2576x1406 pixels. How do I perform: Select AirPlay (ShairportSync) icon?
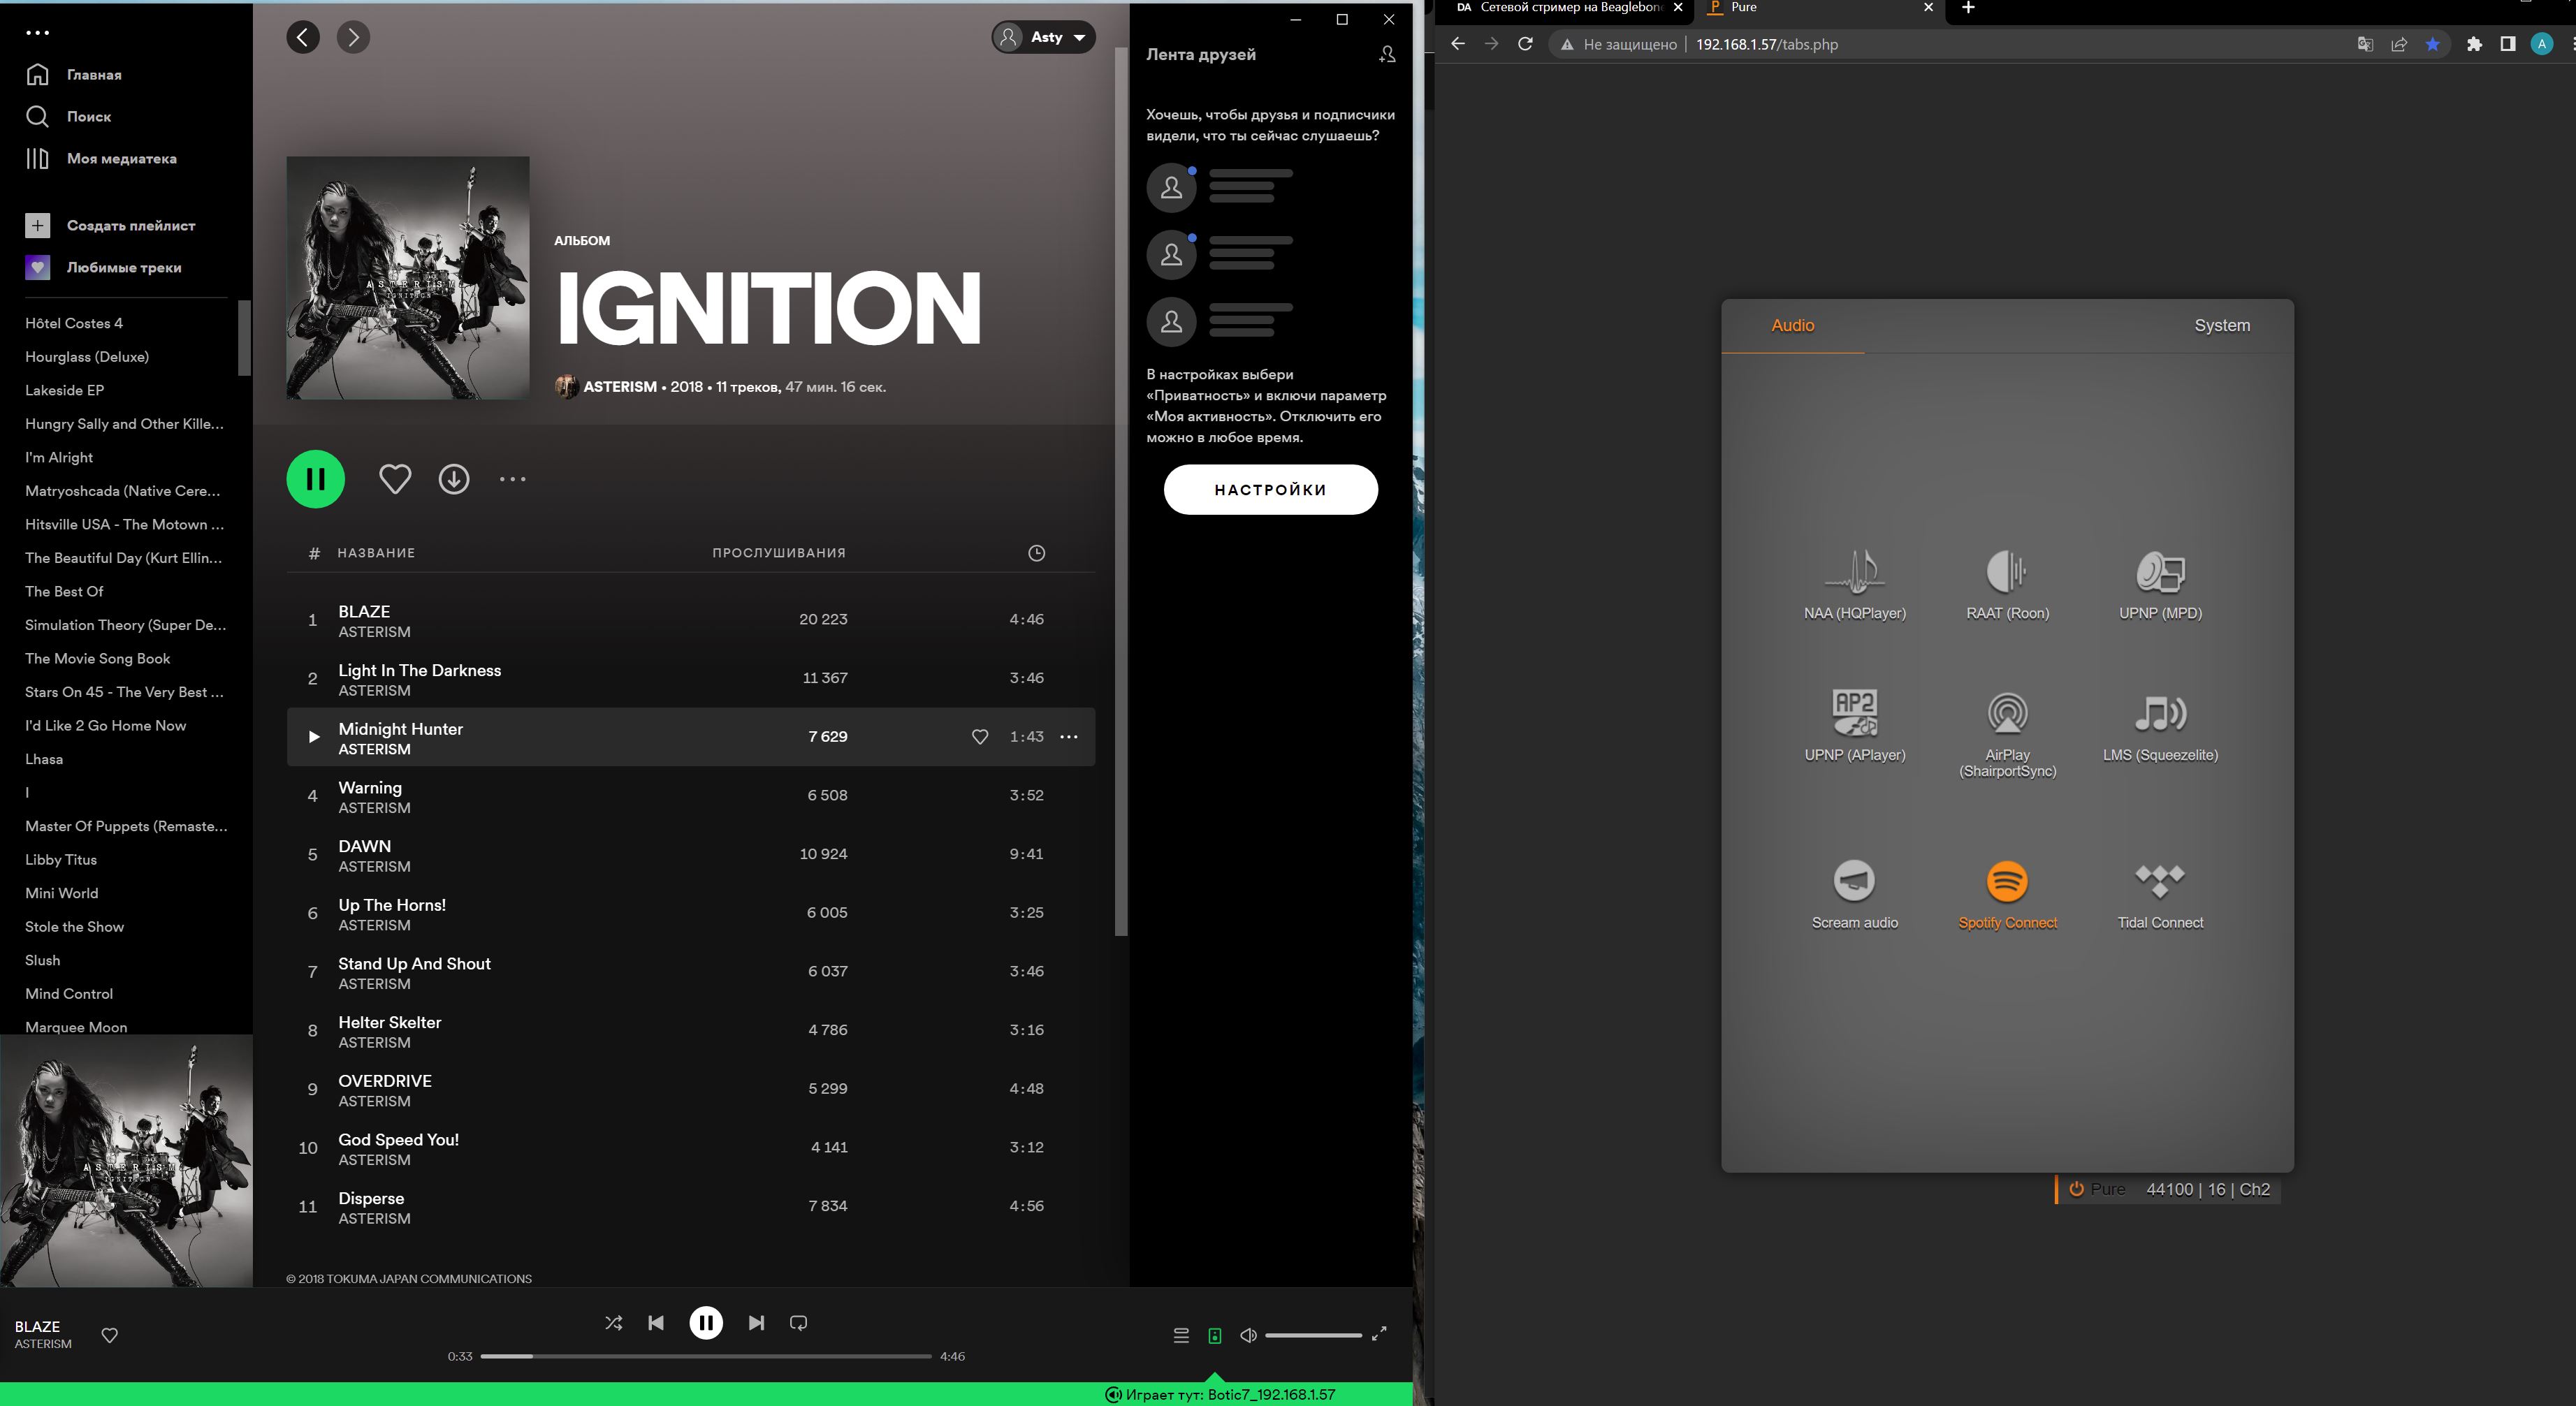[2006, 714]
